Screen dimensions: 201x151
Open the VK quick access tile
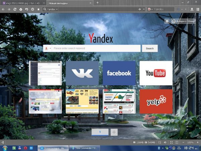82,73
